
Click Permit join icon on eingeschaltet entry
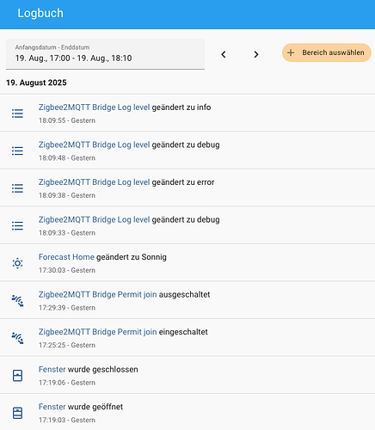tap(17, 338)
